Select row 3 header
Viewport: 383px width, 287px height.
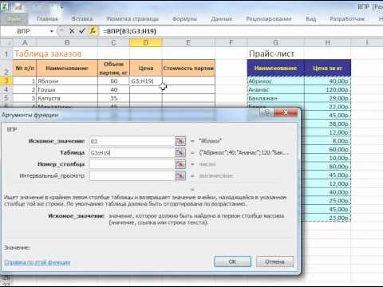click(x=6, y=81)
